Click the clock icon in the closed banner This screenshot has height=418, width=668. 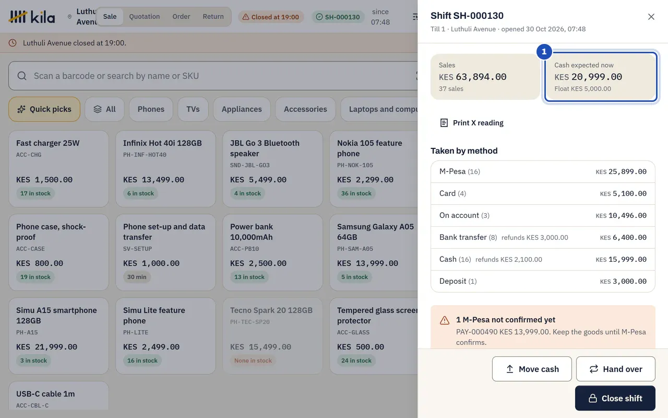(13, 43)
